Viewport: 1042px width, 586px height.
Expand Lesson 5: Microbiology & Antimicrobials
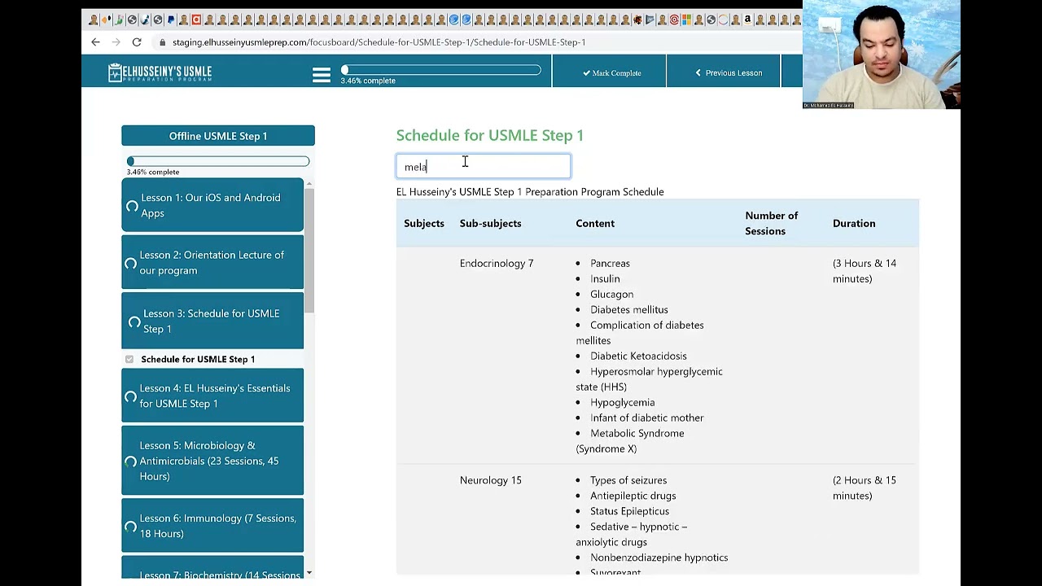point(212,461)
